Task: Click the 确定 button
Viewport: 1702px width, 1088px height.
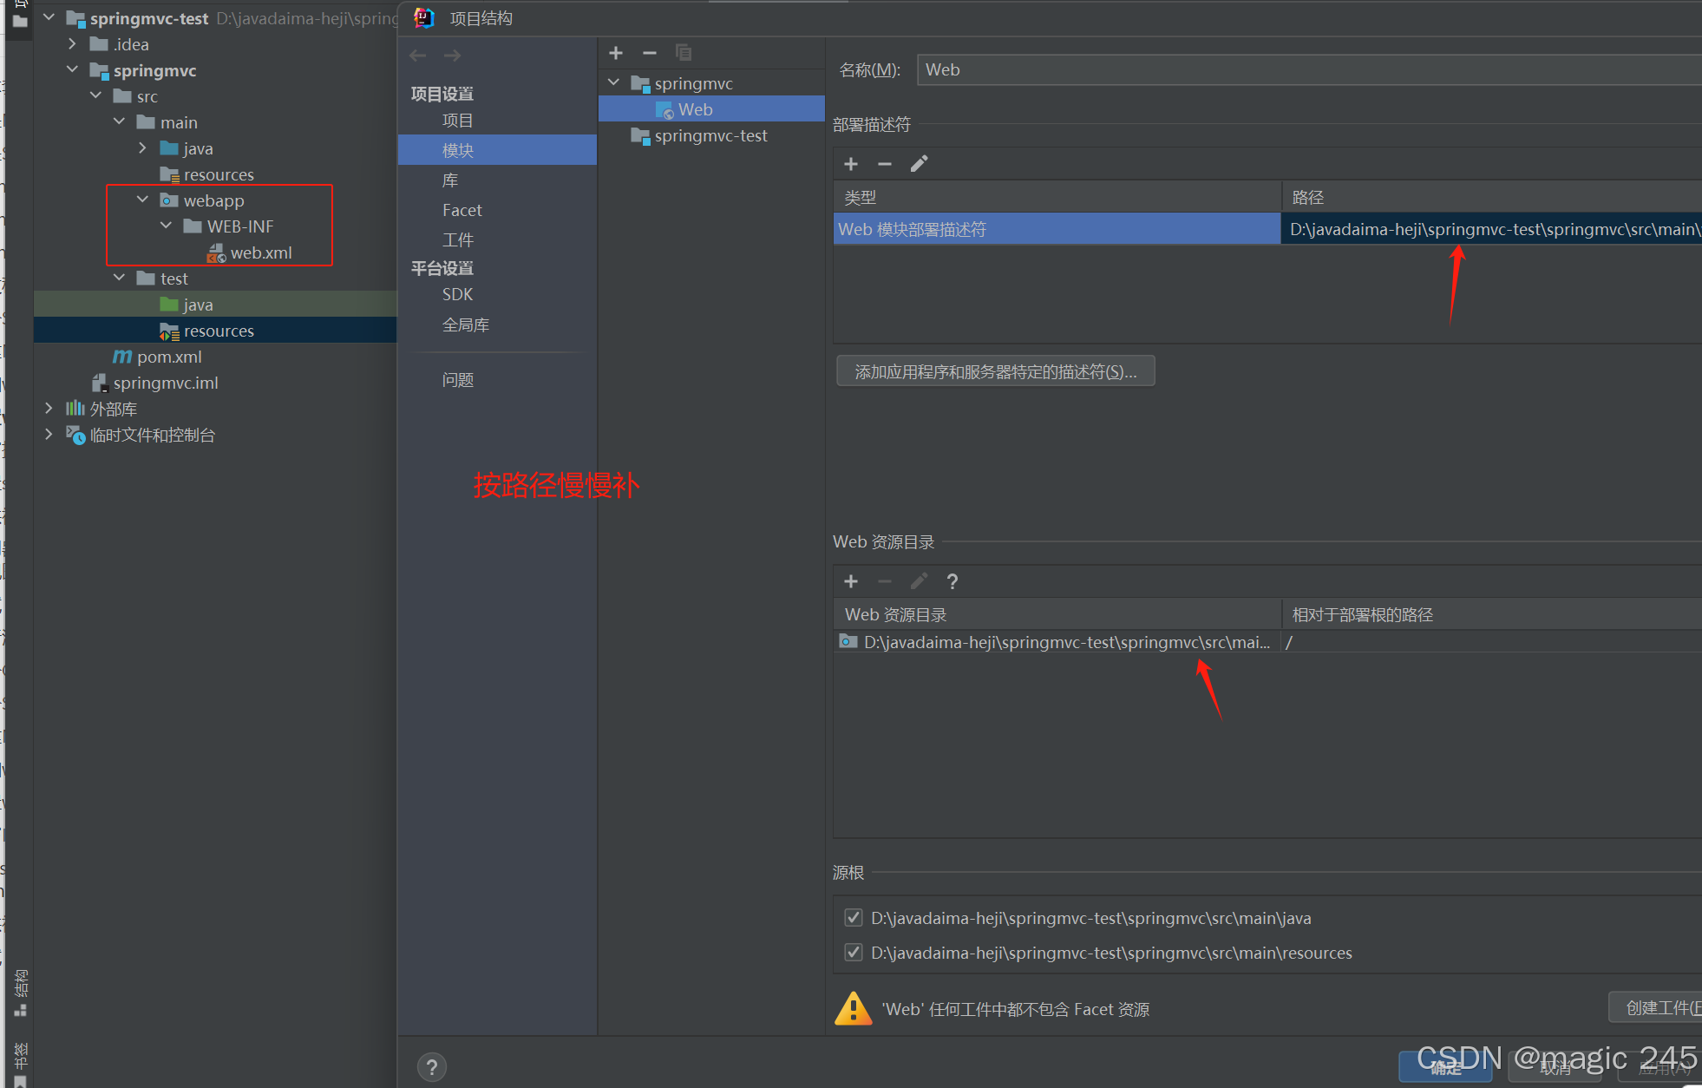Action: tap(1445, 1068)
